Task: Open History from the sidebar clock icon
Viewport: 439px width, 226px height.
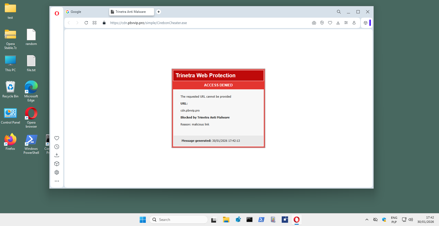Action: (x=57, y=147)
